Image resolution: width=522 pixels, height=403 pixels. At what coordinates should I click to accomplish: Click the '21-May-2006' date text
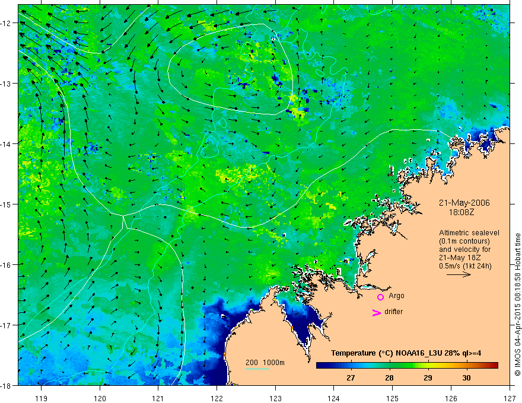(464, 203)
